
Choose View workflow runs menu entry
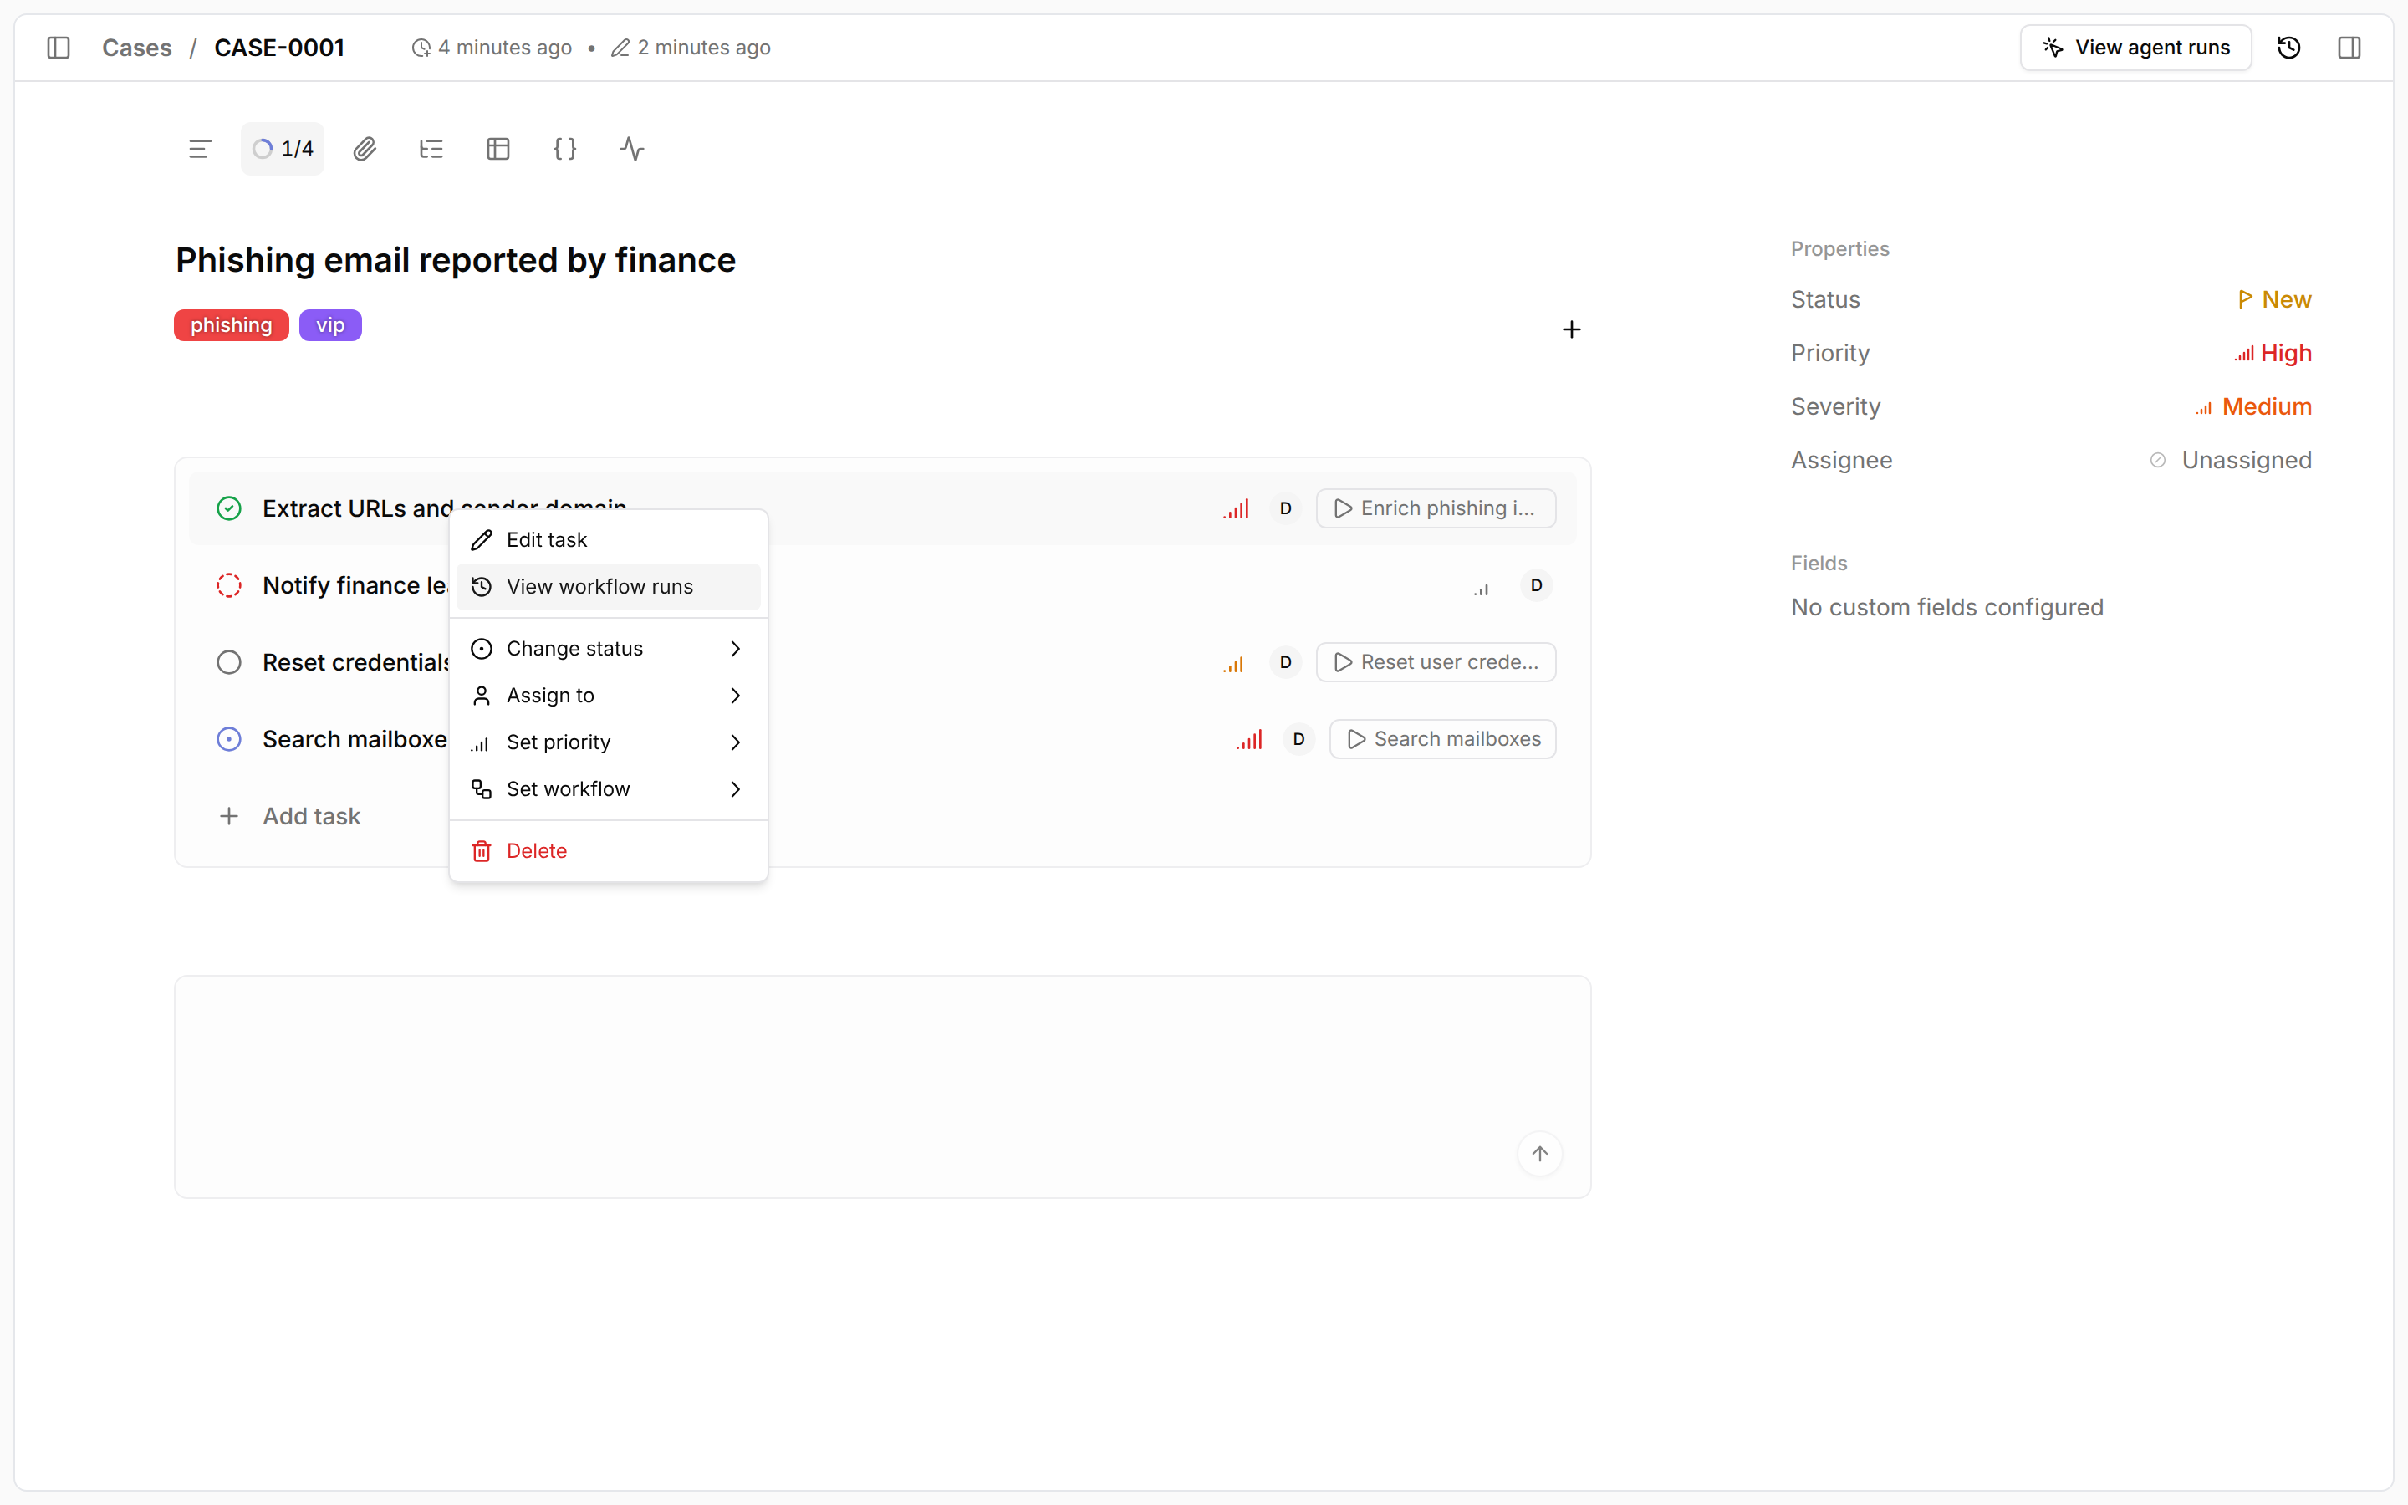(608, 587)
